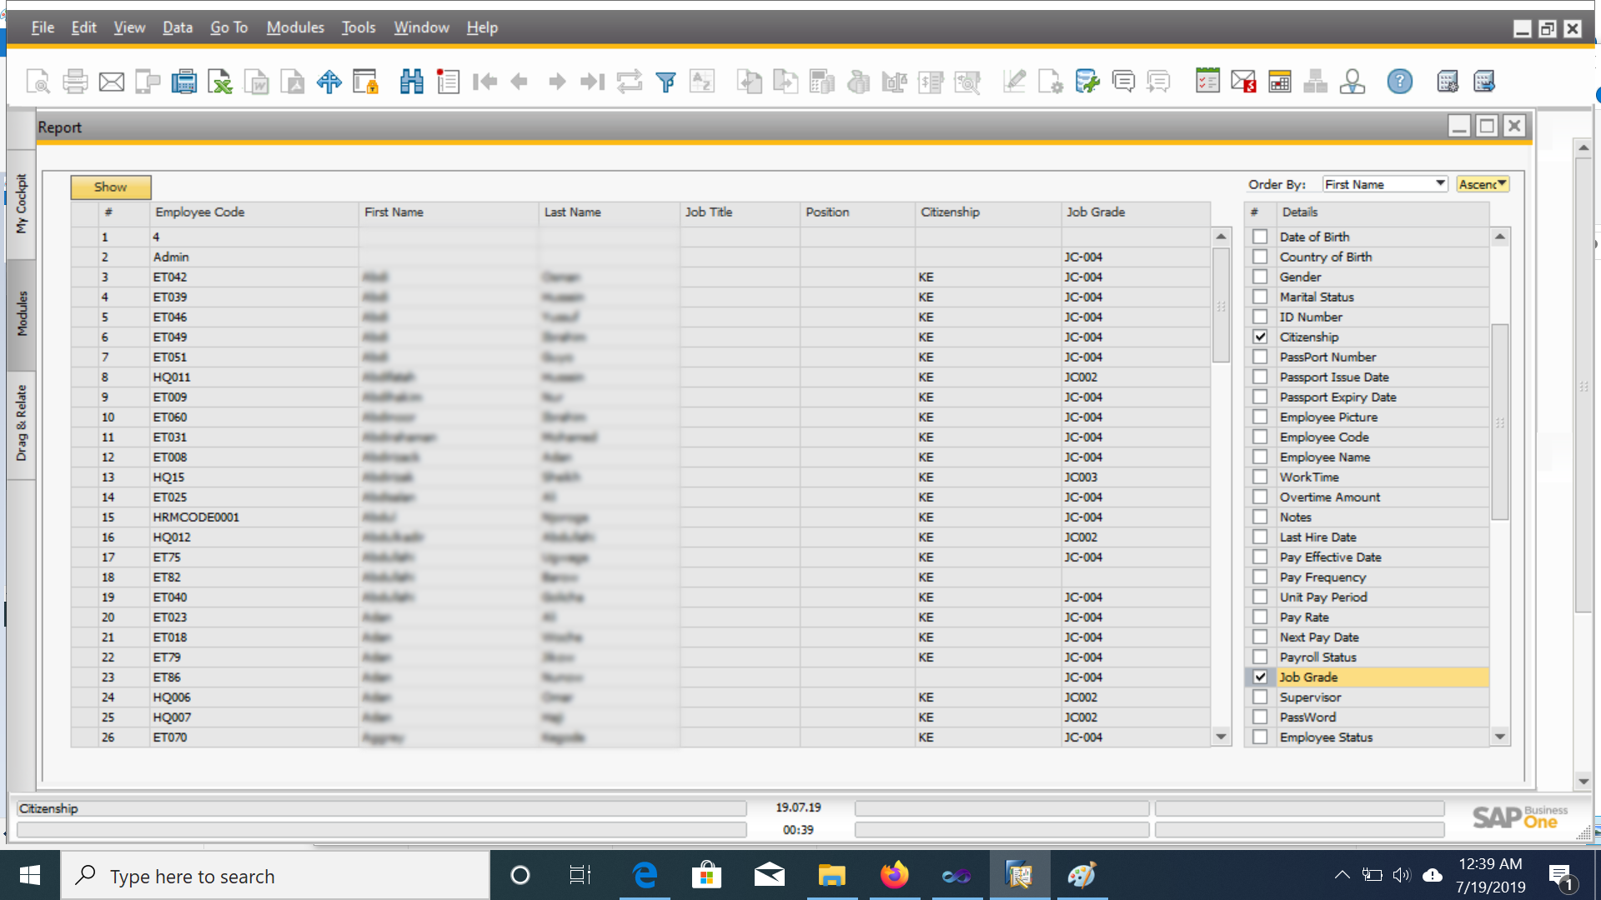Jump to last data record icon

(x=593, y=82)
